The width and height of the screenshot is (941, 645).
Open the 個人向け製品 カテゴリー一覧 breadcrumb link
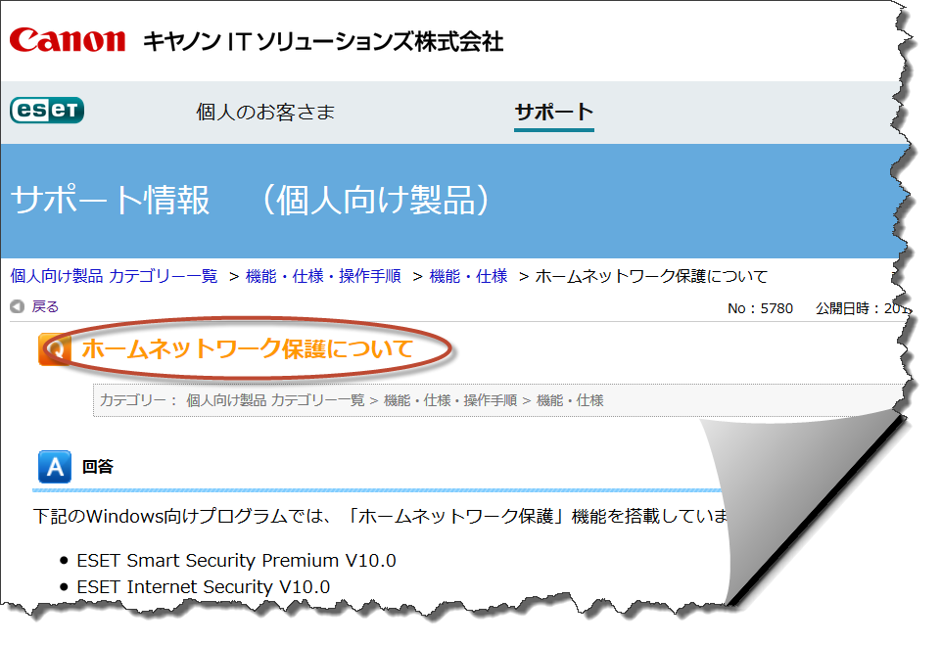click(x=114, y=276)
